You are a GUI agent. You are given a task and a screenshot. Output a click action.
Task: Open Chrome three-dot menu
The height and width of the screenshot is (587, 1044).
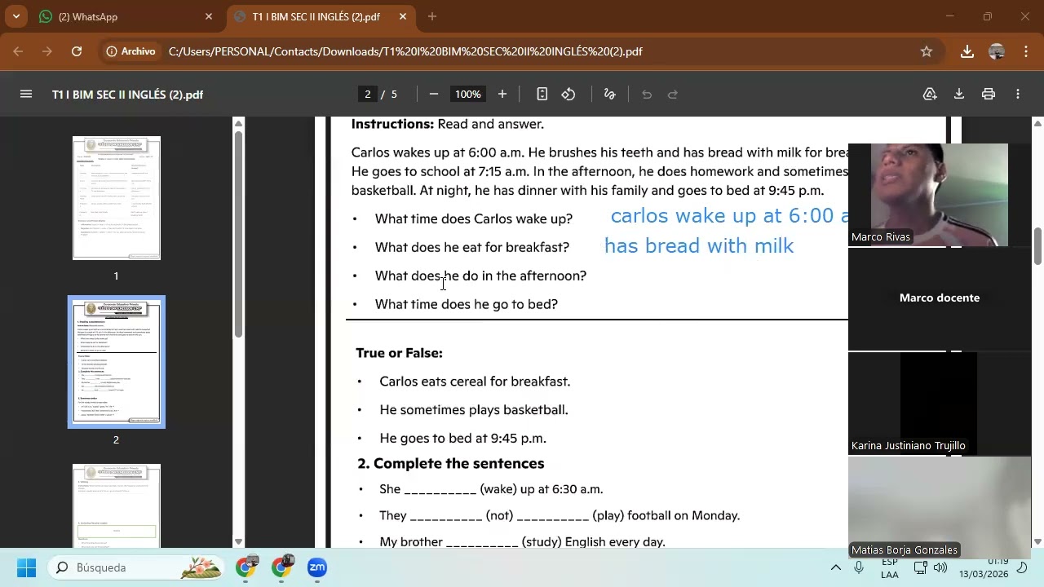pos(1026,51)
